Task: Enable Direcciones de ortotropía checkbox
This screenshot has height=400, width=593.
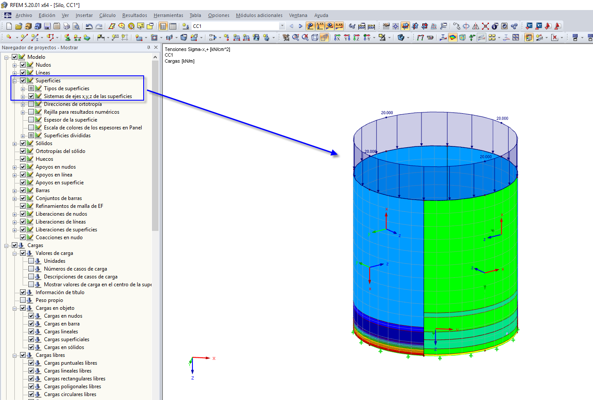Action: click(x=31, y=104)
